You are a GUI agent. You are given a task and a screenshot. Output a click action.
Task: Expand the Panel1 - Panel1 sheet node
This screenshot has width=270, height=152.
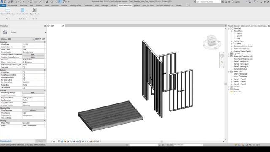pyautogui.click(x=232, y=79)
